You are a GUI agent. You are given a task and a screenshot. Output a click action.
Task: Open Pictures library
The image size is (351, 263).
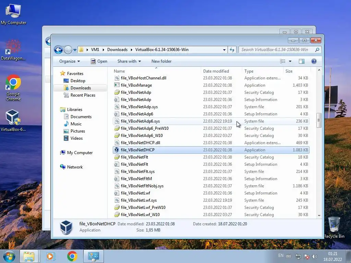(x=78, y=131)
